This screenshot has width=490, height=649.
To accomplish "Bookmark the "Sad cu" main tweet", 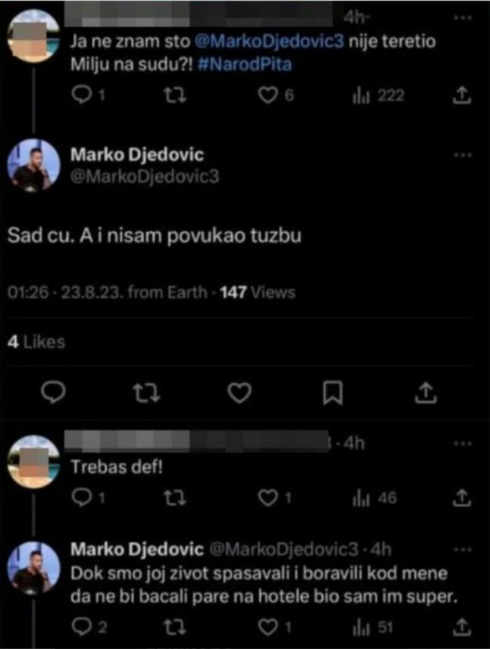I will 332,394.
